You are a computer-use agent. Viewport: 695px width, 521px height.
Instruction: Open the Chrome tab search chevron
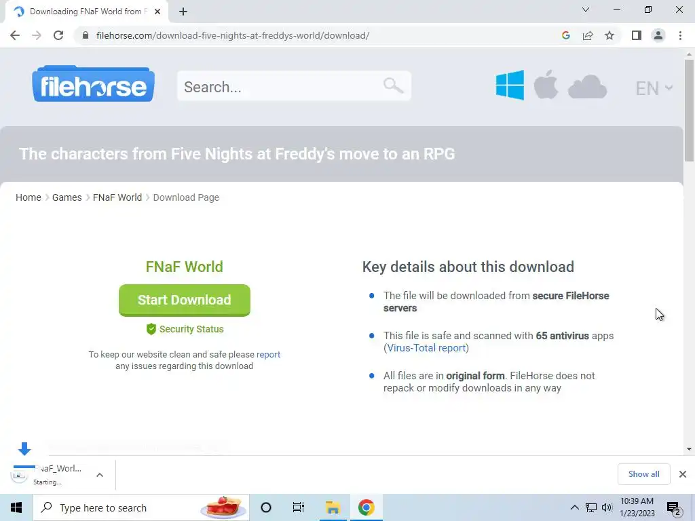point(586,9)
